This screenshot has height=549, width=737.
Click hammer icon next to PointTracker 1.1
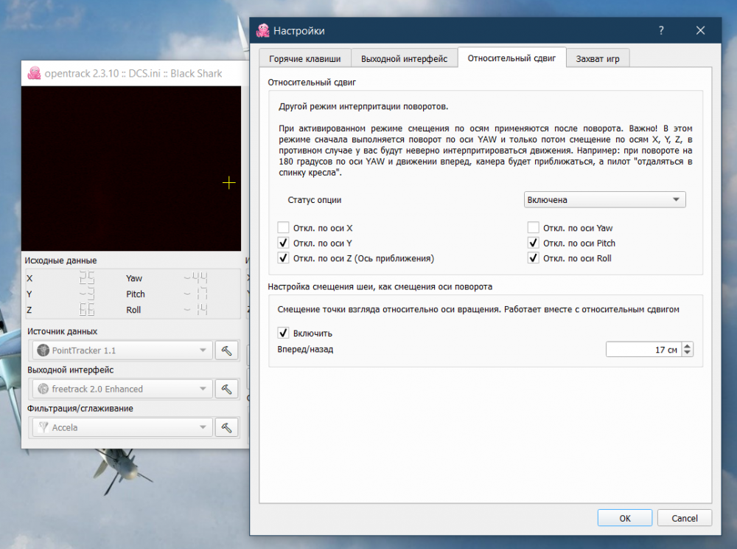click(226, 351)
